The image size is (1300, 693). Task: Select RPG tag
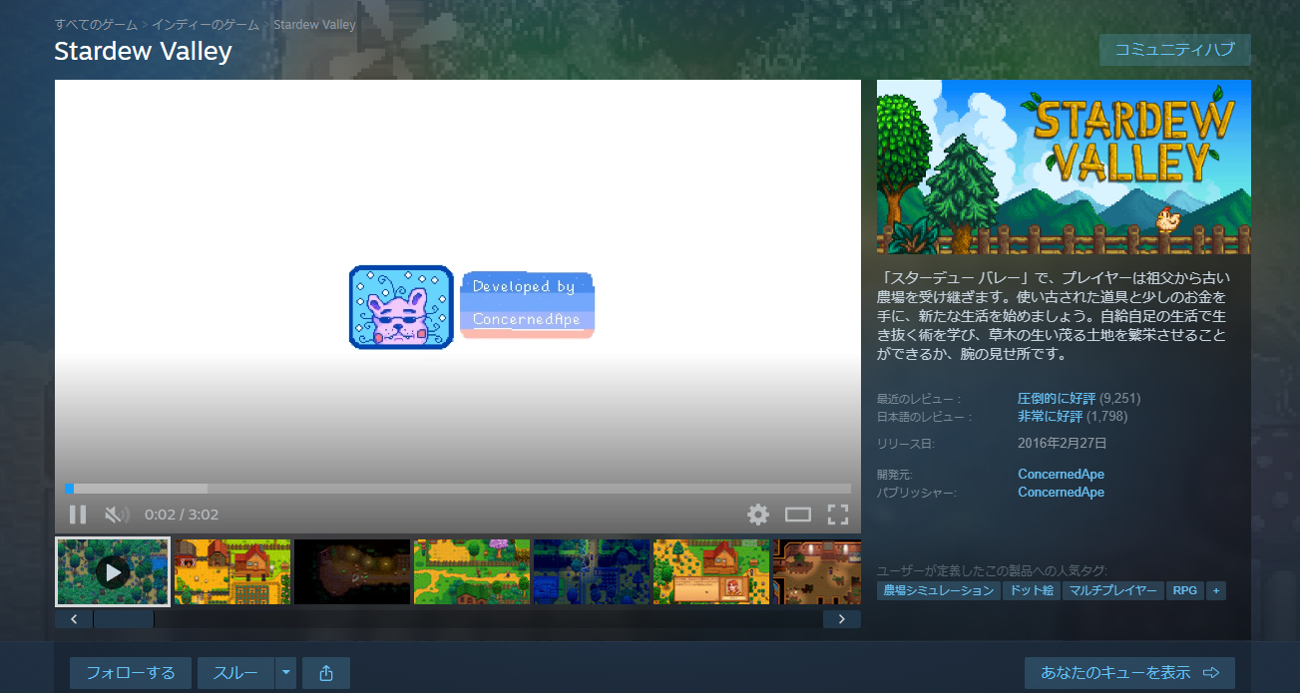(x=1185, y=590)
